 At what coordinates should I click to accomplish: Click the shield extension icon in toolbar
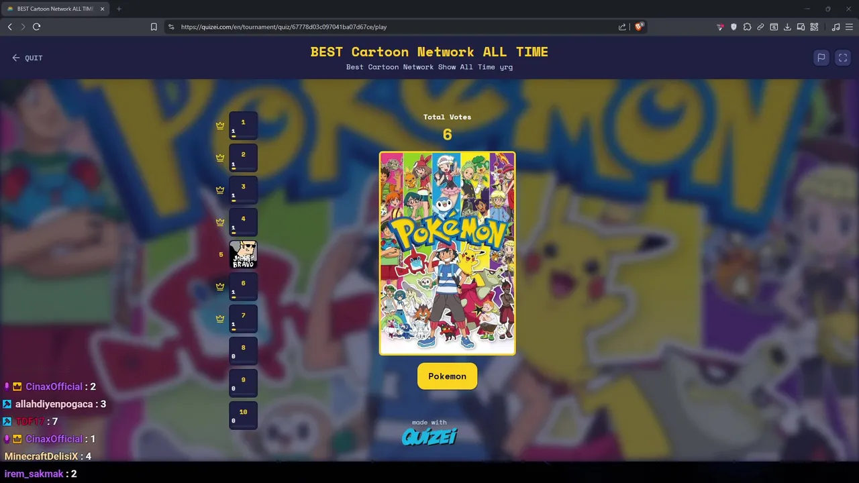pos(734,27)
